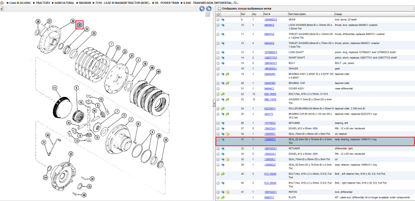Screen dimensions: 415x201
Task: Select callout 1 on the diagram
Action: pyautogui.click(x=111, y=44)
